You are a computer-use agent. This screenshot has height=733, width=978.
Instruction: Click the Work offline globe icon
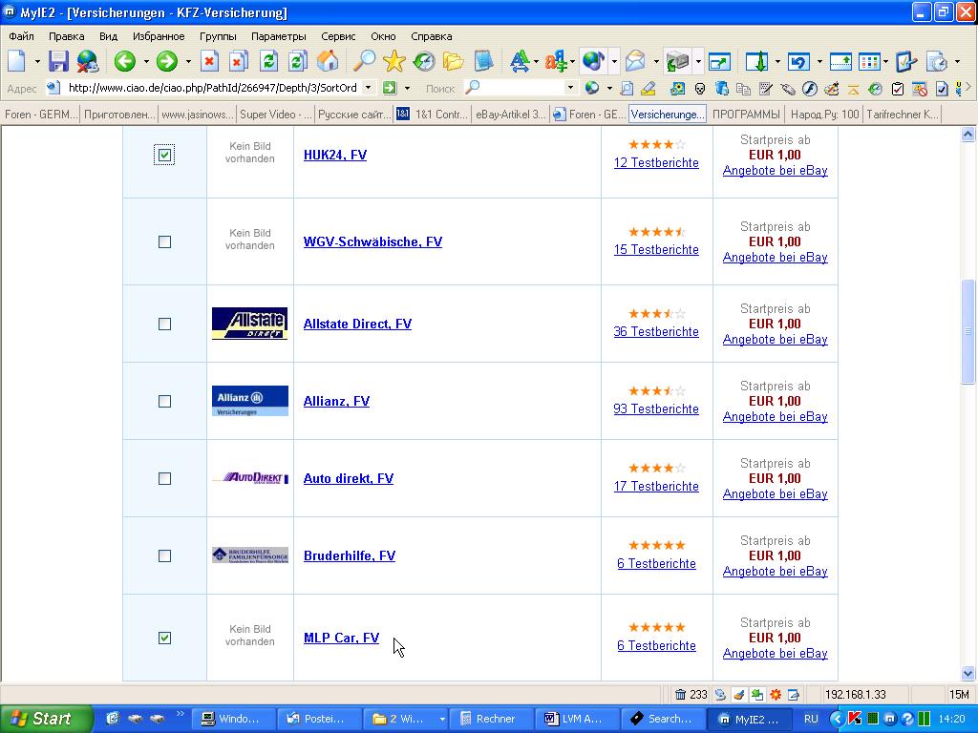[87, 61]
